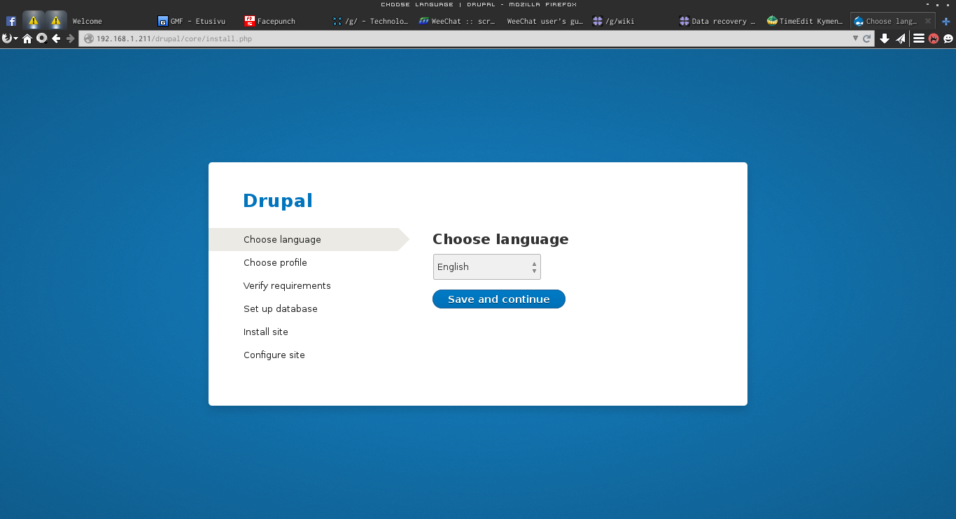Viewport: 956px width, 519px height.
Task: Click the Save and continue button
Action: pos(499,299)
